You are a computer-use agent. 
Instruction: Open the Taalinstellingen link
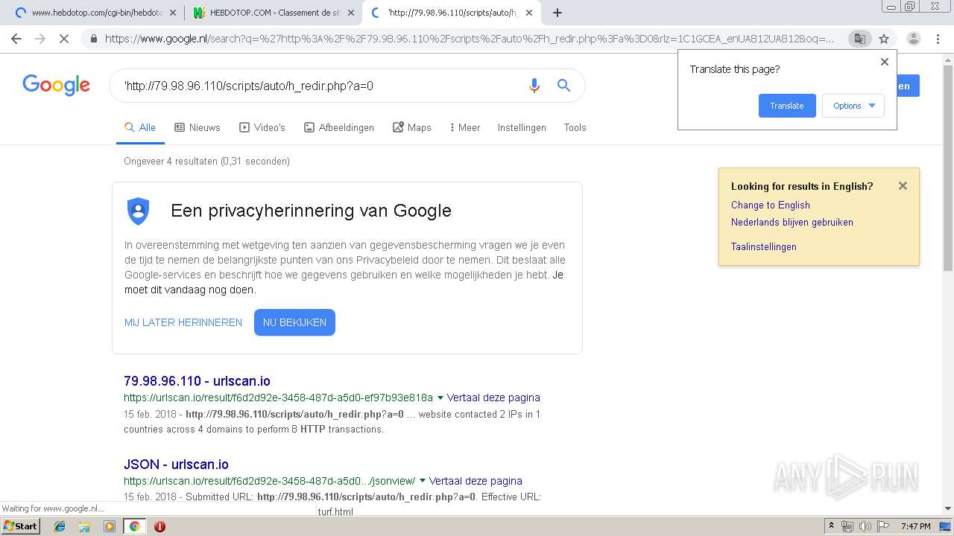[x=764, y=246]
